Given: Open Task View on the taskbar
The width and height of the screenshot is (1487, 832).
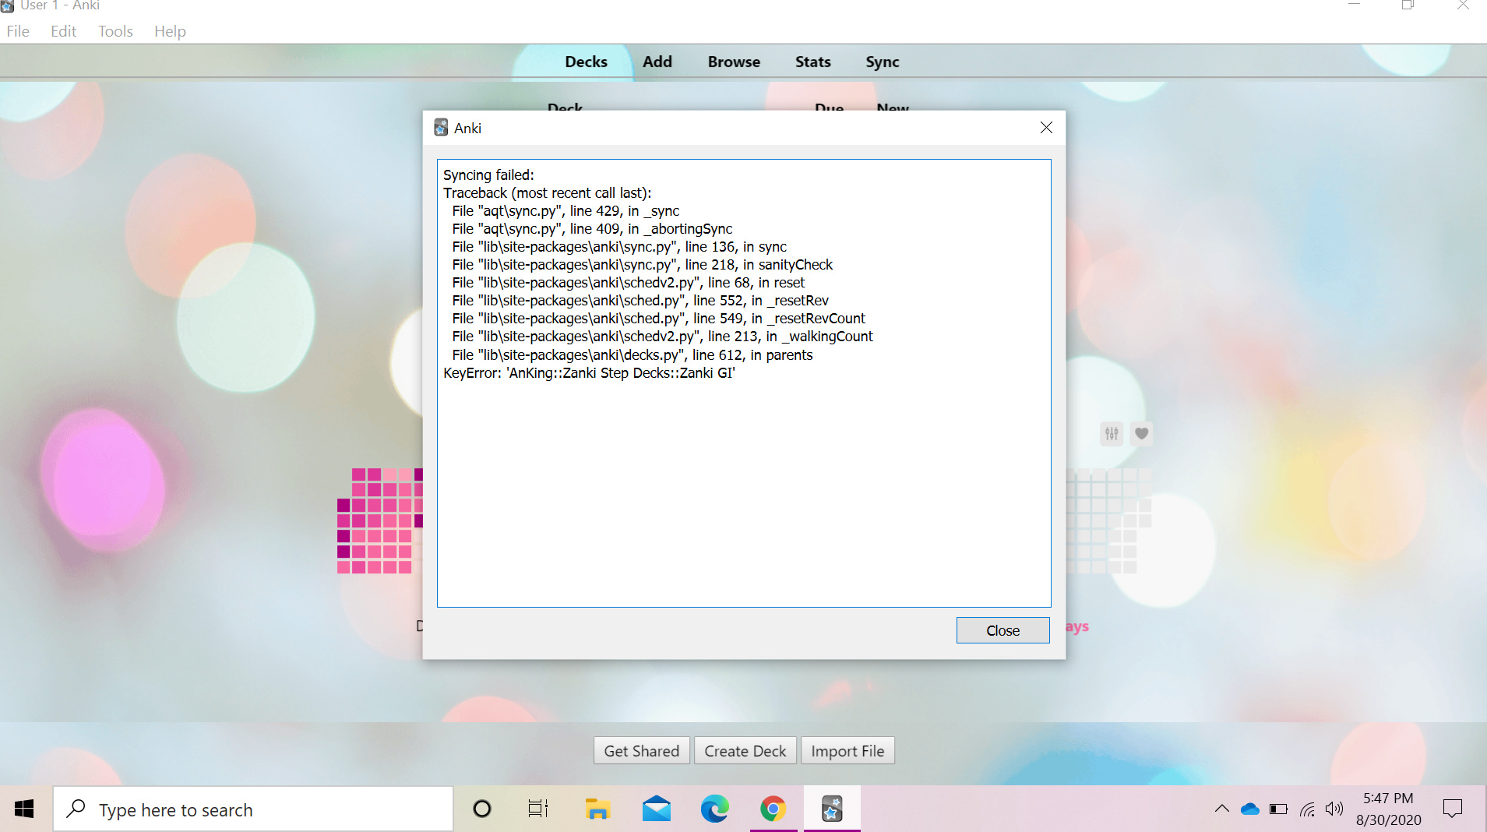Looking at the screenshot, I should click(x=538, y=809).
